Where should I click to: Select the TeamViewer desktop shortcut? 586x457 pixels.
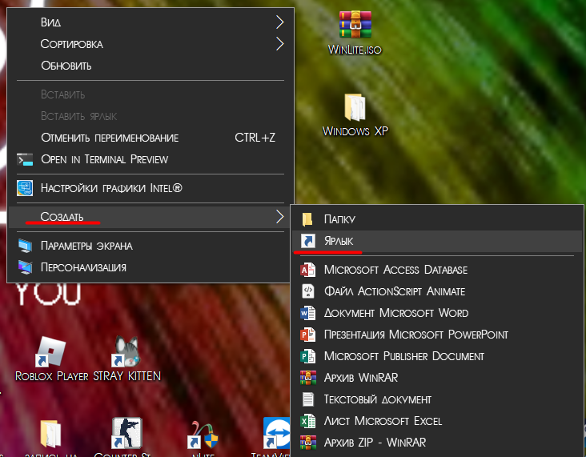point(276,434)
